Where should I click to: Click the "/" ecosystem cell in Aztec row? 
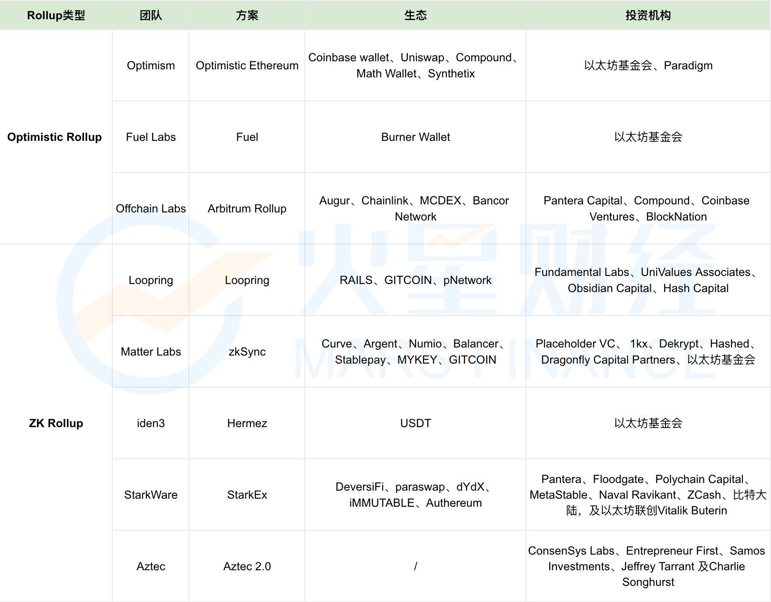coord(415,566)
